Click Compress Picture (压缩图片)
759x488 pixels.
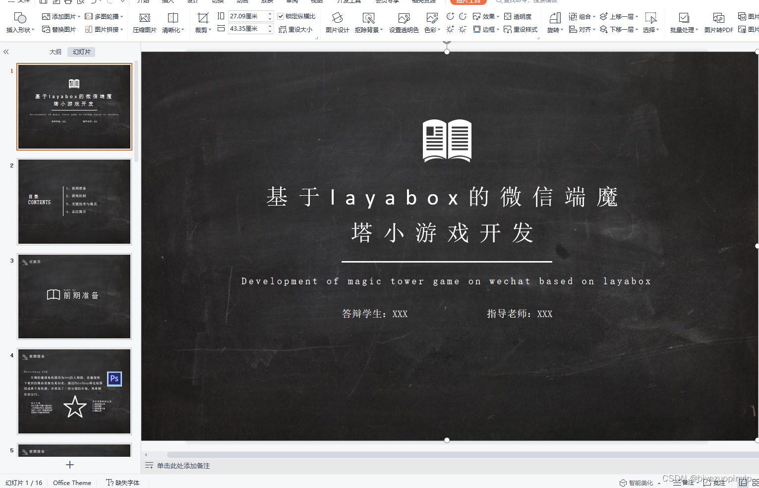point(145,23)
